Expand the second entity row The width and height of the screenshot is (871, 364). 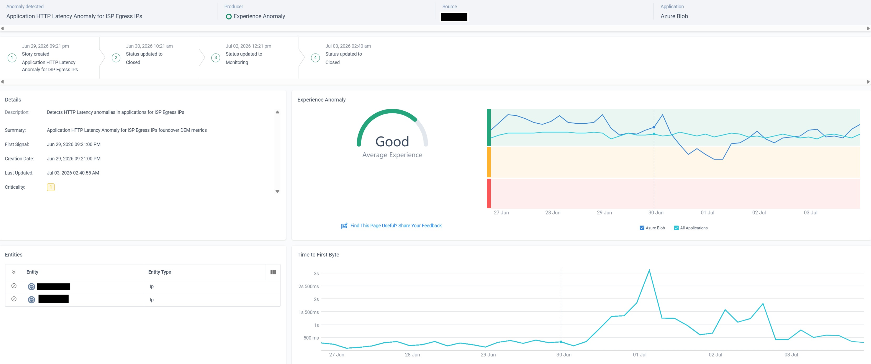pyautogui.click(x=14, y=299)
